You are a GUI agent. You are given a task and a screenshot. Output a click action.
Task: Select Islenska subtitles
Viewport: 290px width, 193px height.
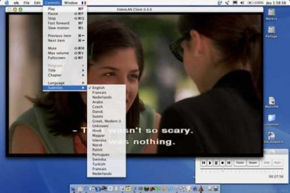(x=106, y=140)
